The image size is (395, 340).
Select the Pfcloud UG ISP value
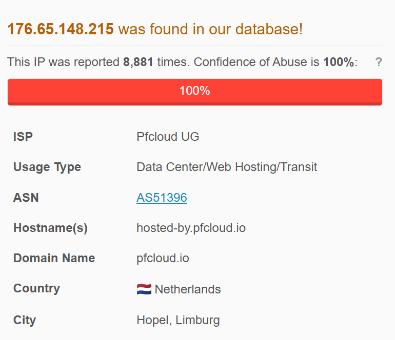(x=168, y=137)
